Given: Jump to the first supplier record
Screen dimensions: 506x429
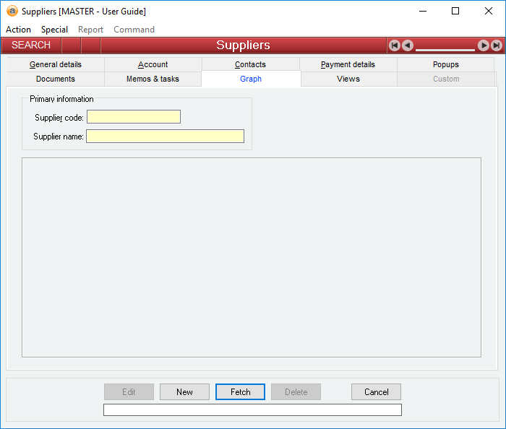Looking at the screenshot, I should pyautogui.click(x=394, y=45).
